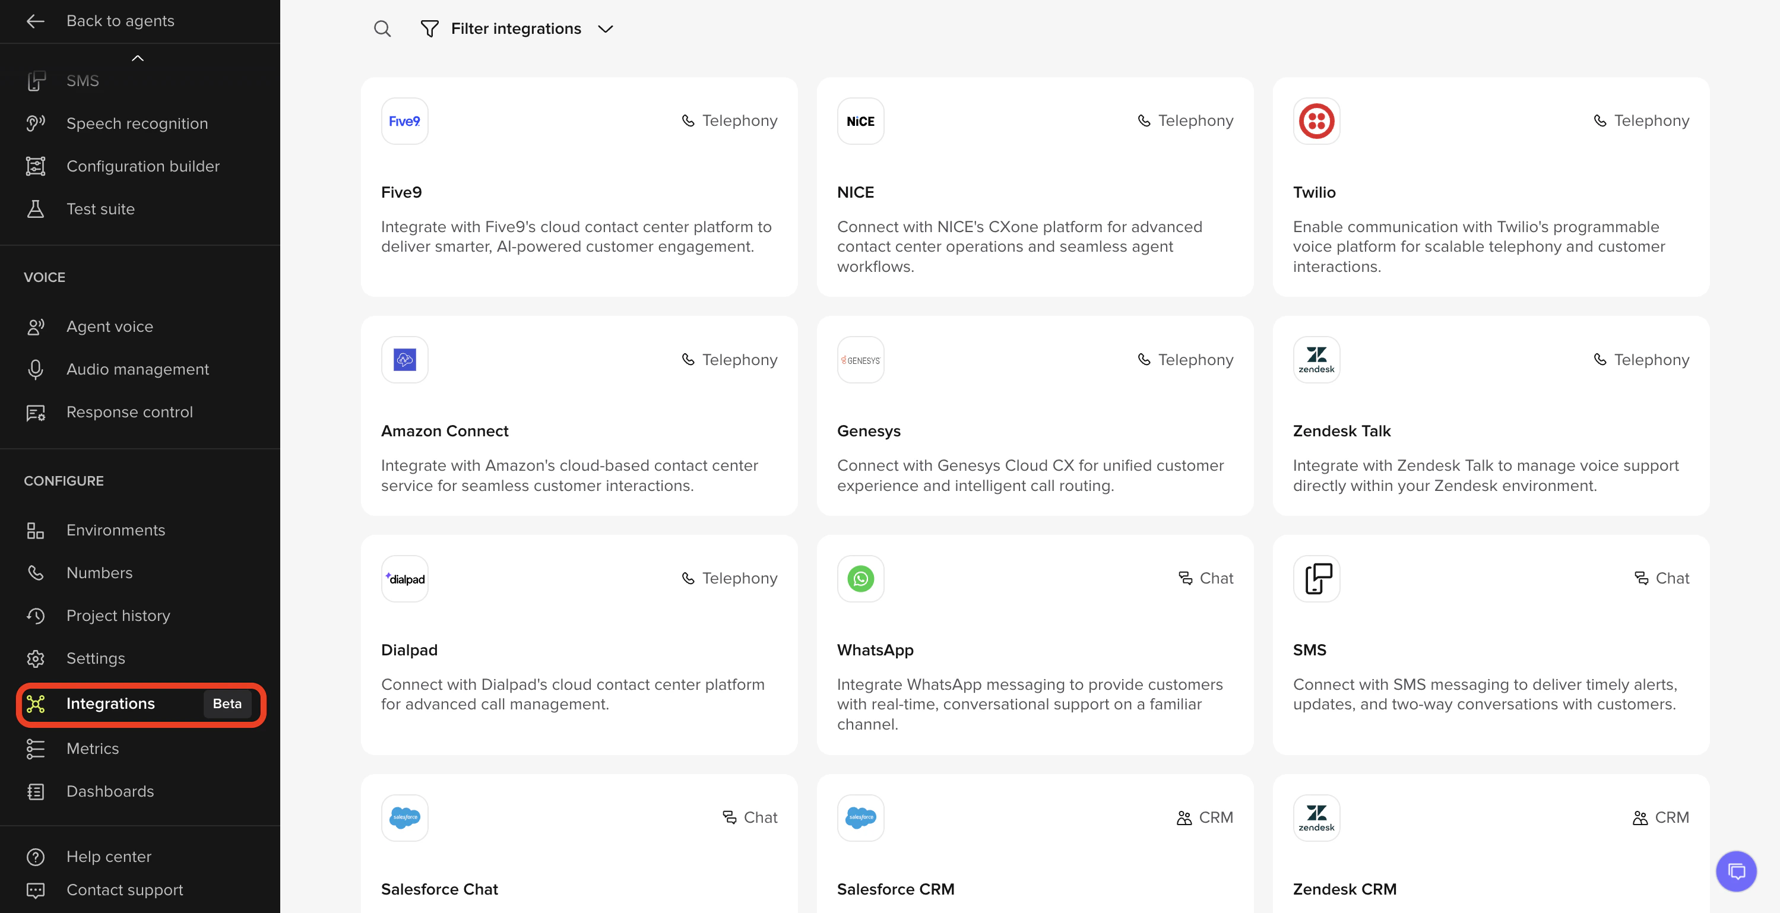
Task: Click the Back to agents link
Action: [119, 21]
